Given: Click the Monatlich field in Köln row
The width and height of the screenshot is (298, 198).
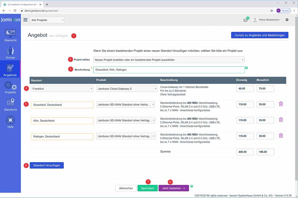Looking at the screenshot, I should [265, 120].
